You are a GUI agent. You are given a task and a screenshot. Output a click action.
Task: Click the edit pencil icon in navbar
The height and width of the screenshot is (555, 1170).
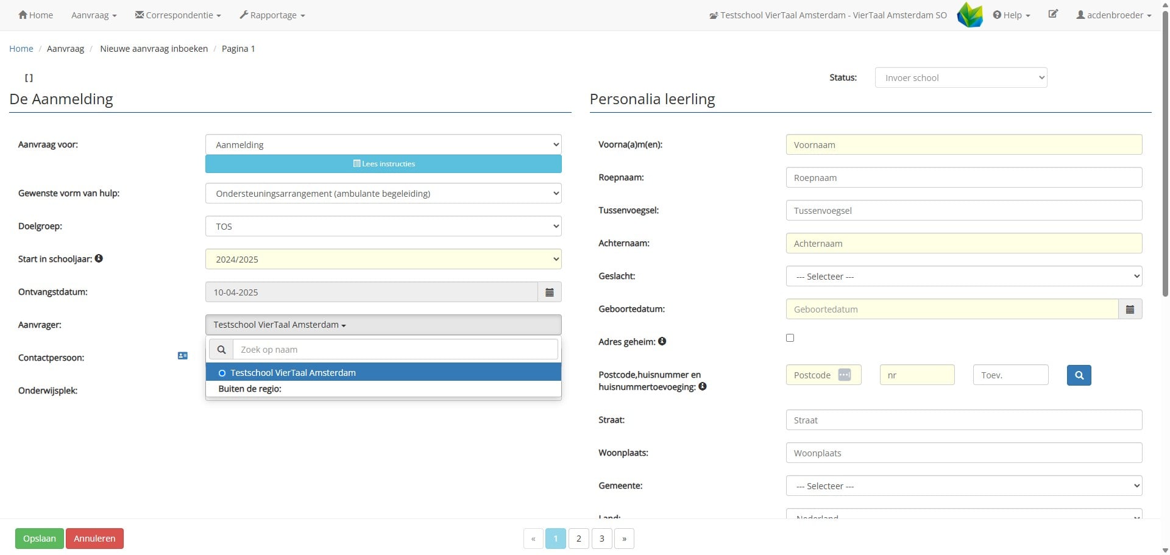(1053, 14)
